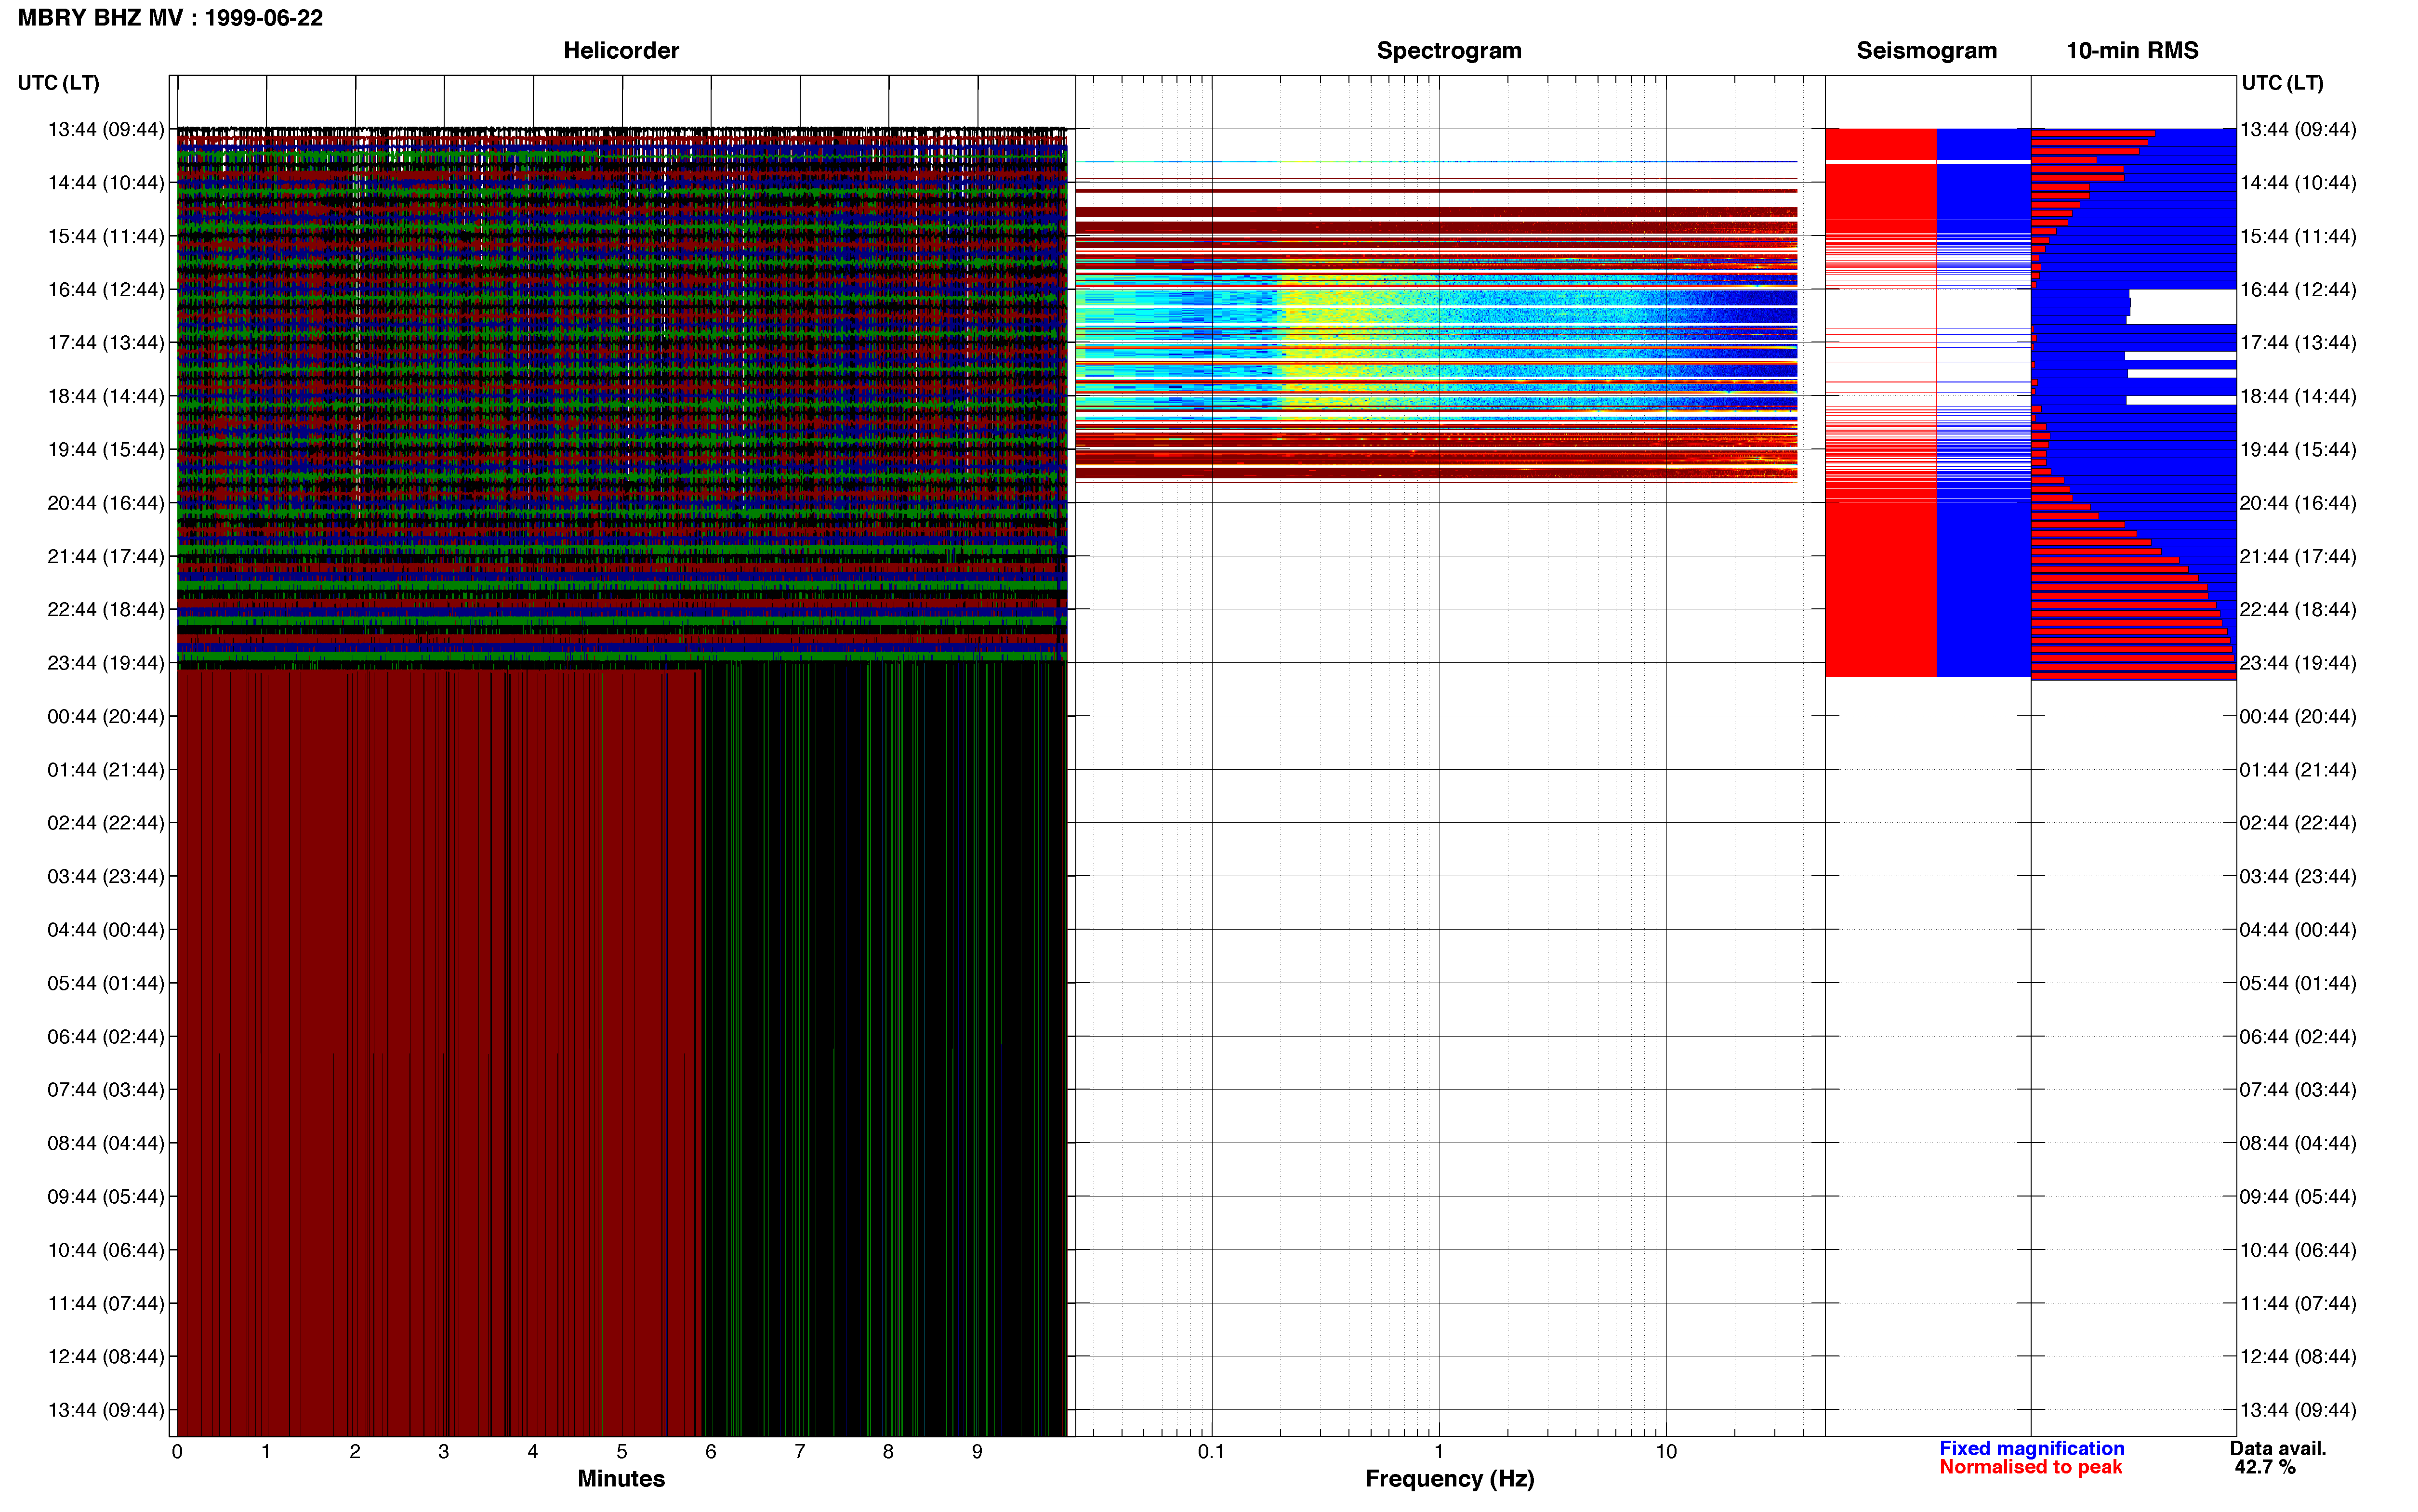Click left time label '10:44 (06:44)'
The image size is (2418, 1512).
[106, 1250]
